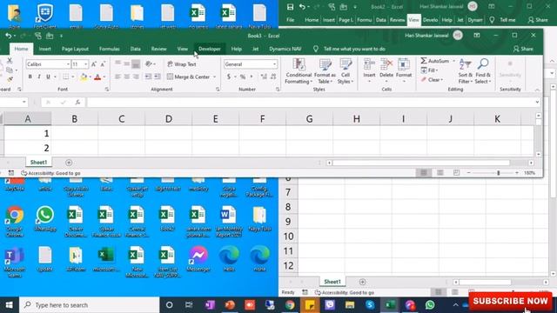This screenshot has height=313, width=557.
Task: Add new sheet in Book2 window
Action: [x=362, y=282]
